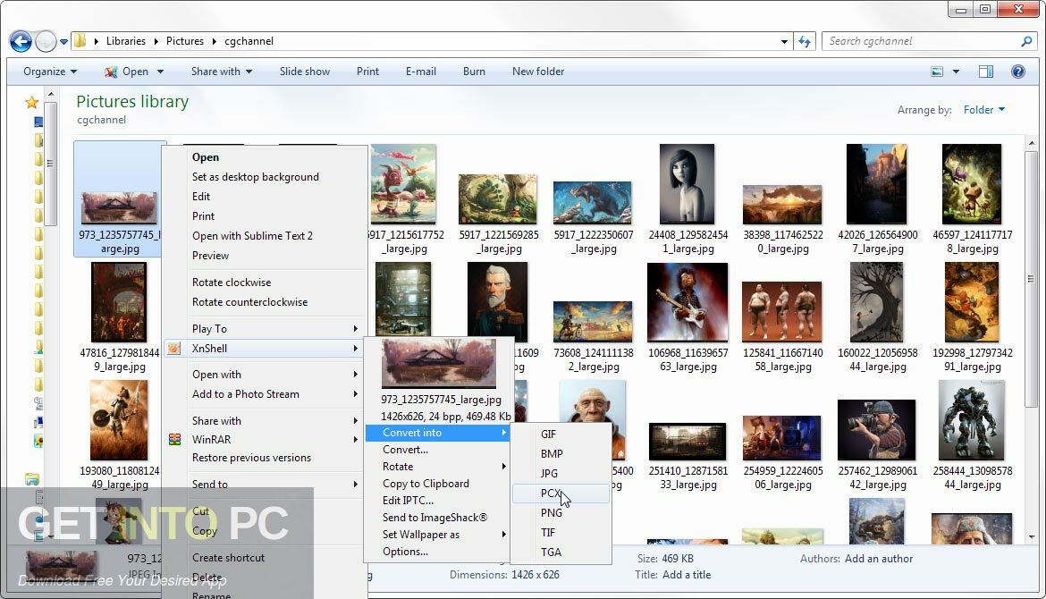Click the Burn toolbar button
Screen dimensions: 1046x599
point(474,72)
